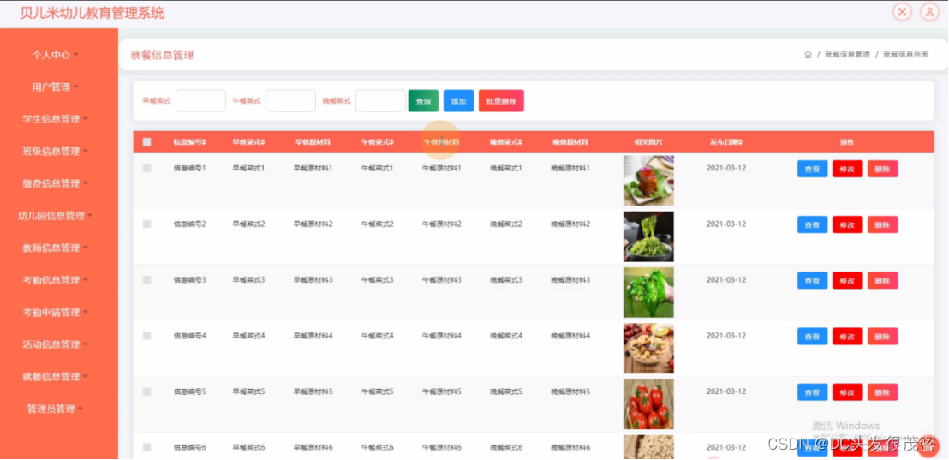Open the tomatoes image in row 5
Viewport: 949px width, 460px height.
coord(648,403)
